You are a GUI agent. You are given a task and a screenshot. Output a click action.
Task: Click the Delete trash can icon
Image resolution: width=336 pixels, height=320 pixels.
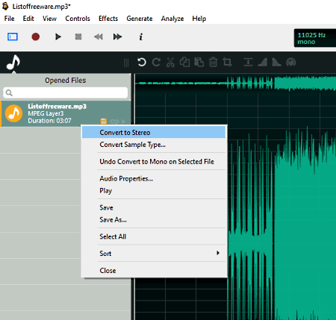click(x=213, y=62)
